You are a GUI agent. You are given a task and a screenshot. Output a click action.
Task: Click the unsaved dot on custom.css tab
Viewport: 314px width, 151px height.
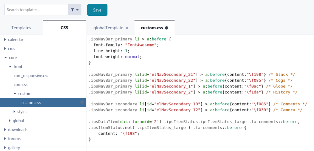point(166,28)
